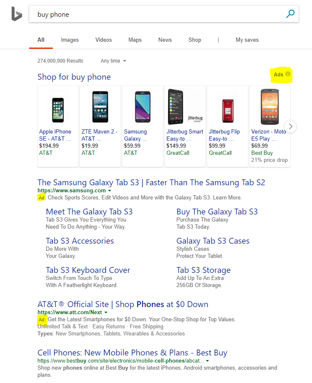Expand the att.com/Next URL dropdown arrow

pyautogui.click(x=106, y=312)
